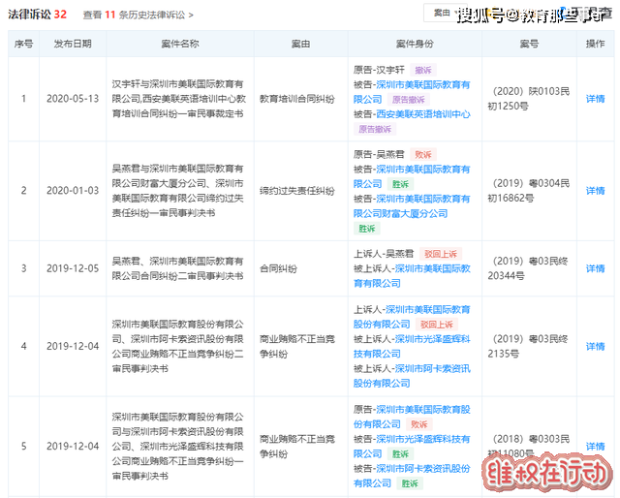Select the 发布日期 column header
The height and width of the screenshot is (498, 620).
click(73, 44)
